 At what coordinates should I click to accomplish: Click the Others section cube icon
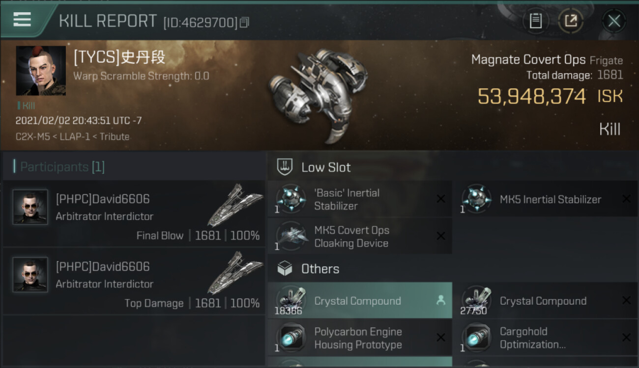[x=285, y=269]
